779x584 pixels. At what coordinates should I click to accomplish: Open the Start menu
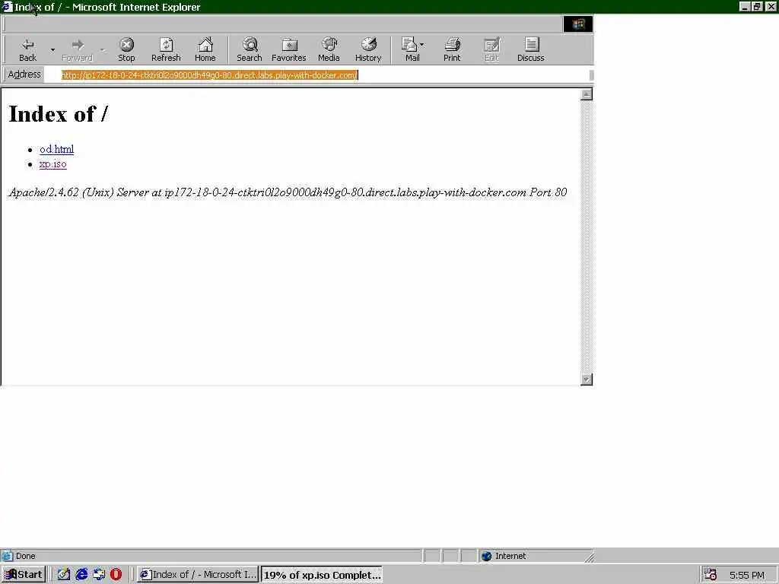pyautogui.click(x=24, y=575)
